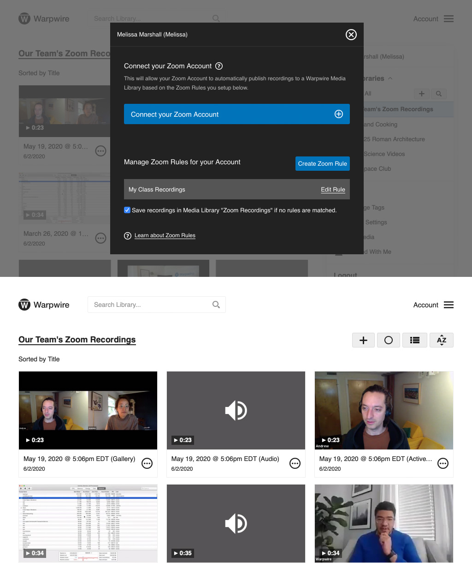The width and height of the screenshot is (472, 563).
Task: Click the circle select toolbar button
Action: tap(389, 340)
